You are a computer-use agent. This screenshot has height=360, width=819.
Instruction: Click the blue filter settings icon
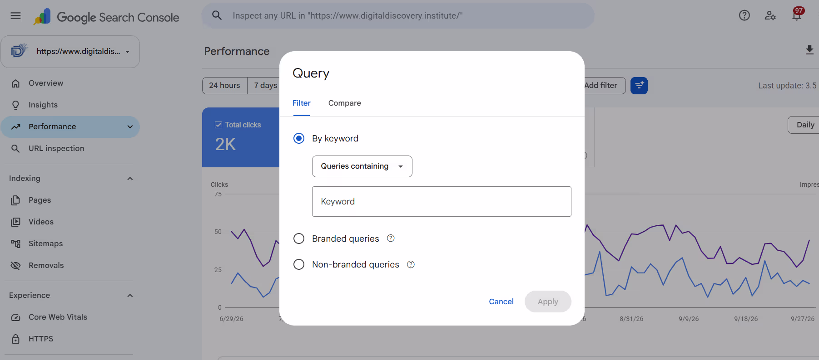click(x=639, y=85)
